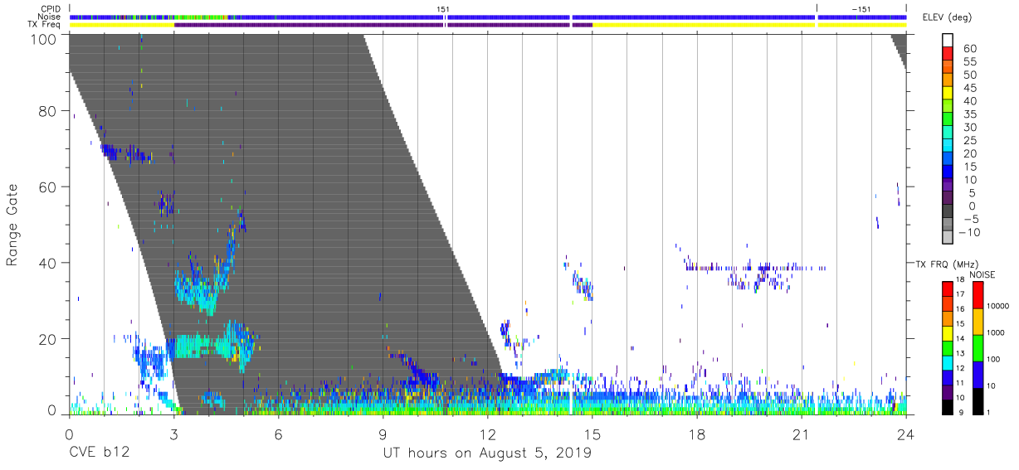Click the '10000' label on NOISE scale
The height and width of the screenshot is (470, 1019).
tap(998, 307)
